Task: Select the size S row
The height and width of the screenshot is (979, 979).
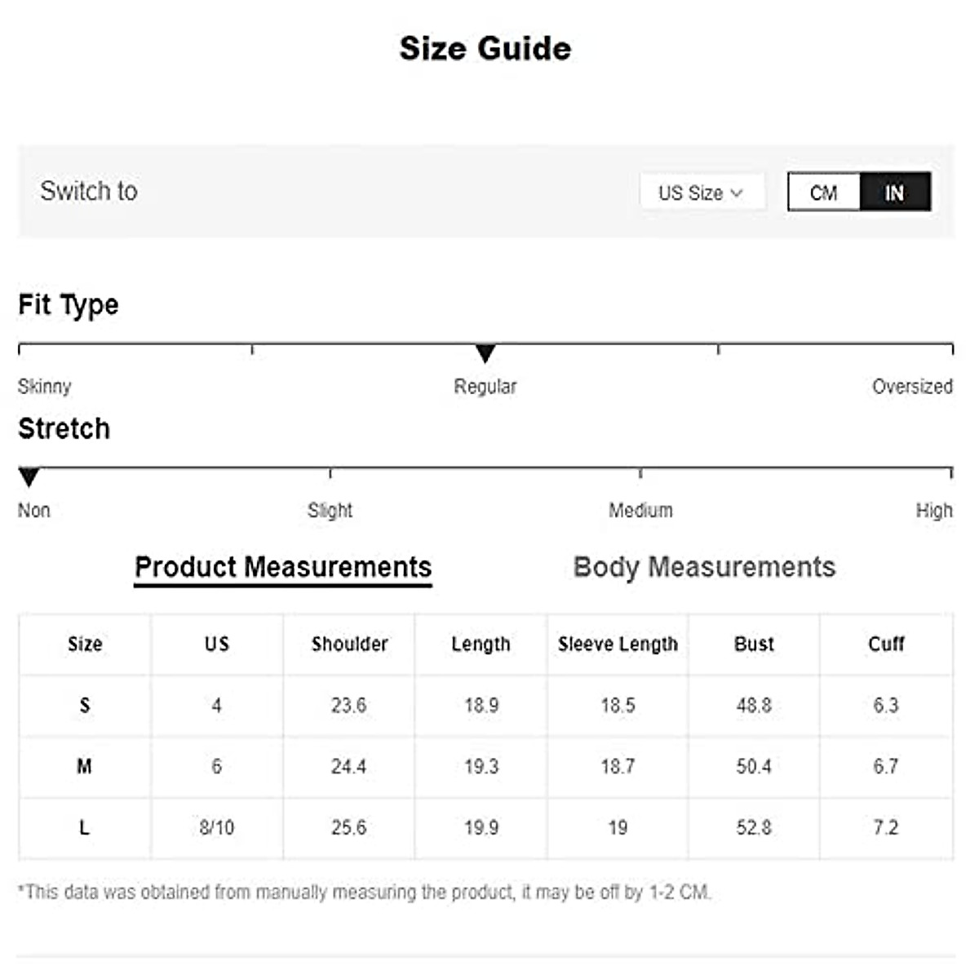Action: [85, 706]
